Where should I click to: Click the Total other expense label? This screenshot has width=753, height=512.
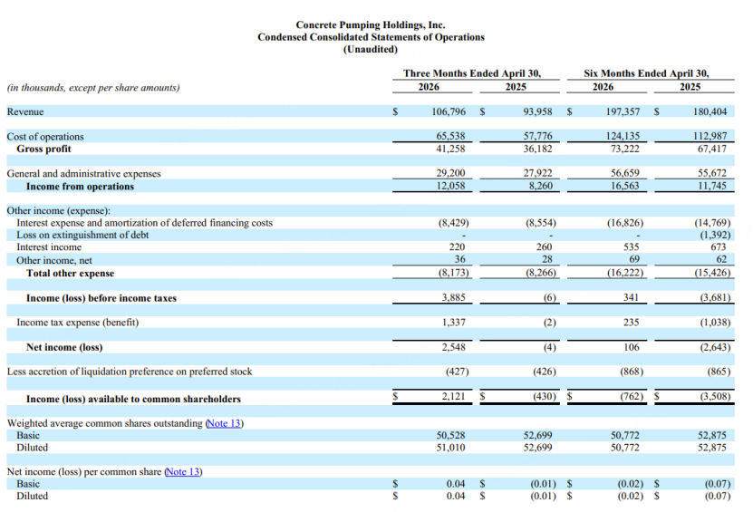click(x=70, y=274)
